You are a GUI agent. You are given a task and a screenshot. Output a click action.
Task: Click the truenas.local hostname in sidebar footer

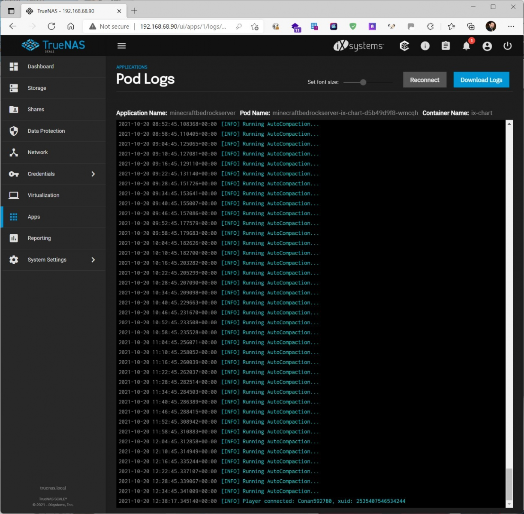[x=53, y=488]
